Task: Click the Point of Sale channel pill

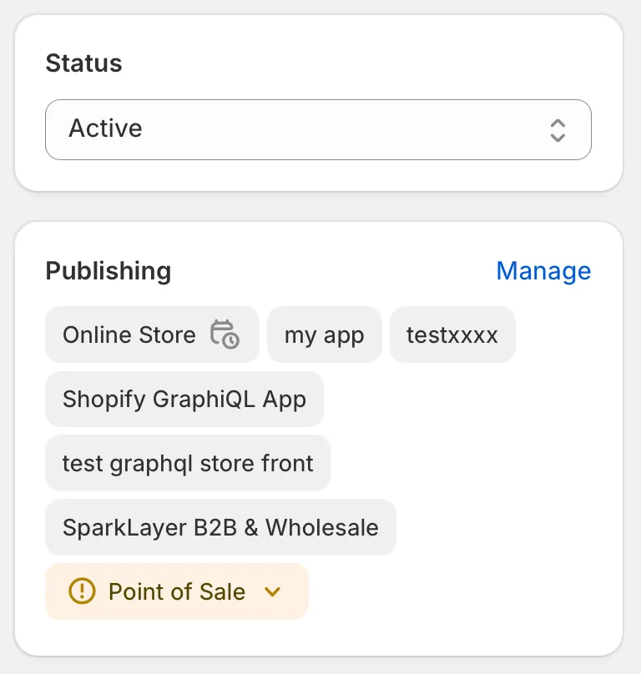Action: 176,591
